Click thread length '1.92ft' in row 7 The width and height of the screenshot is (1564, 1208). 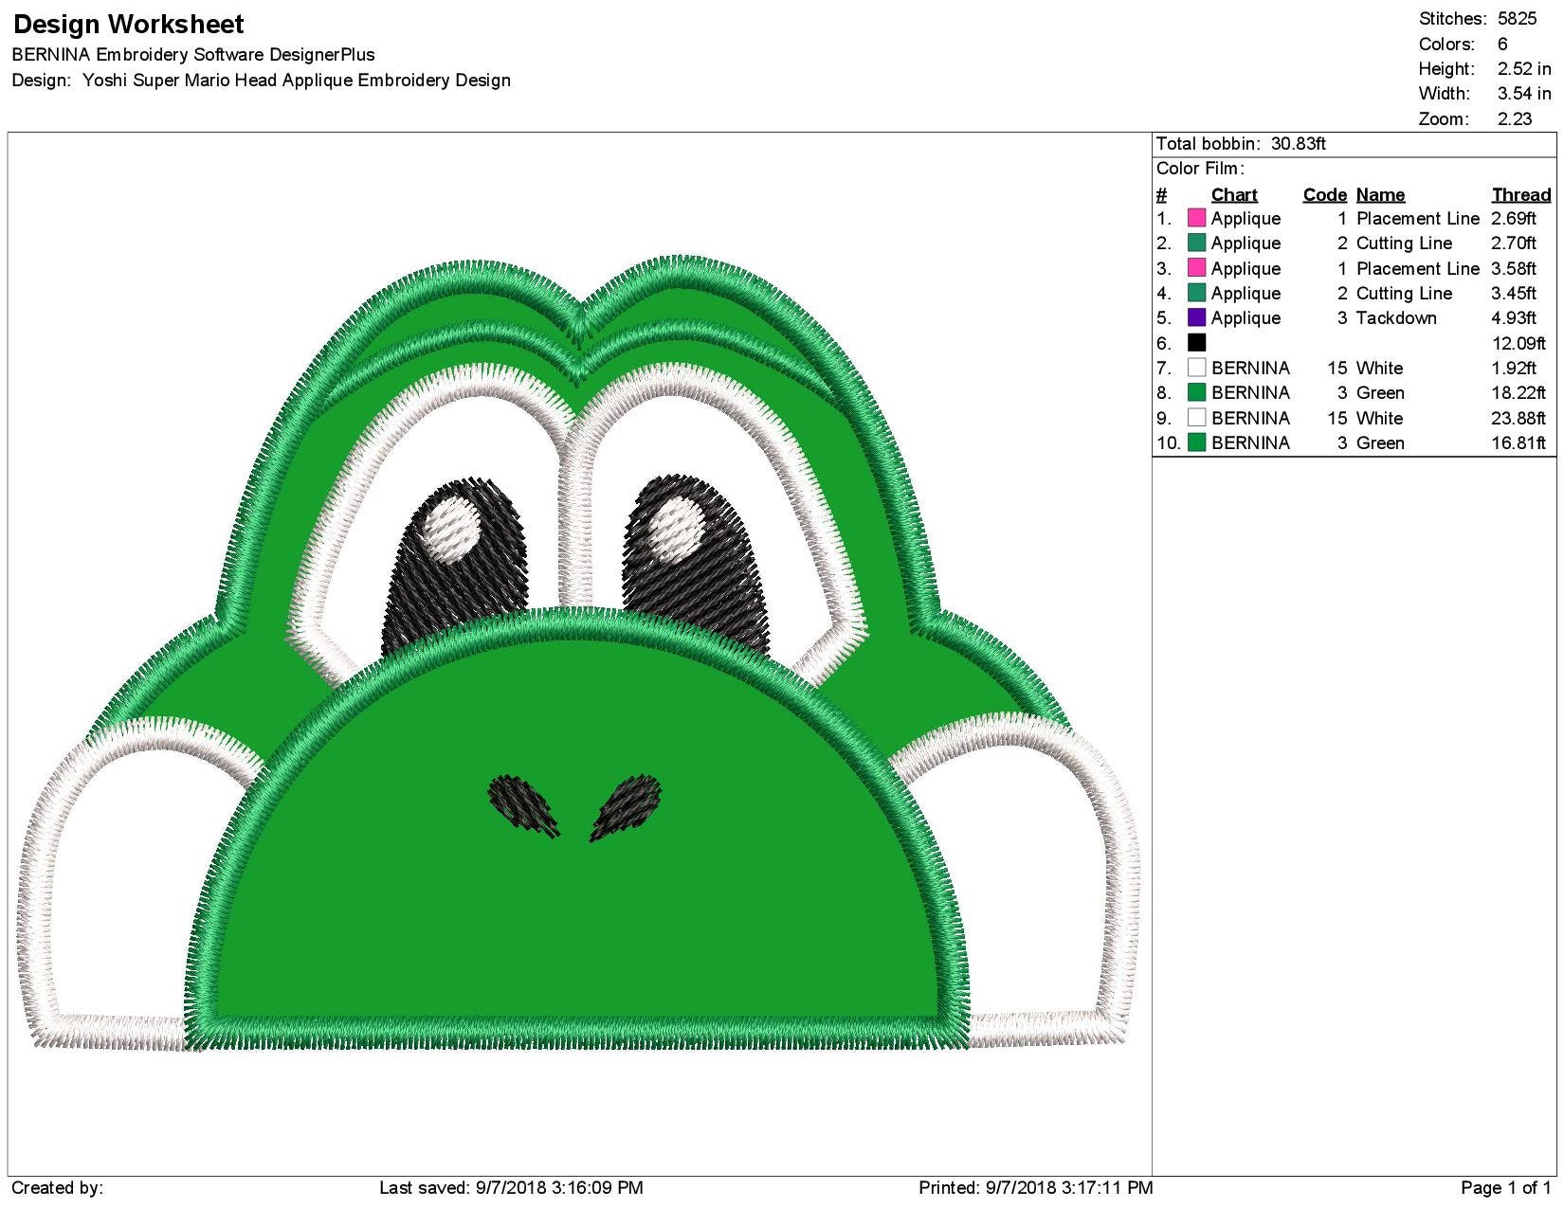click(1514, 369)
